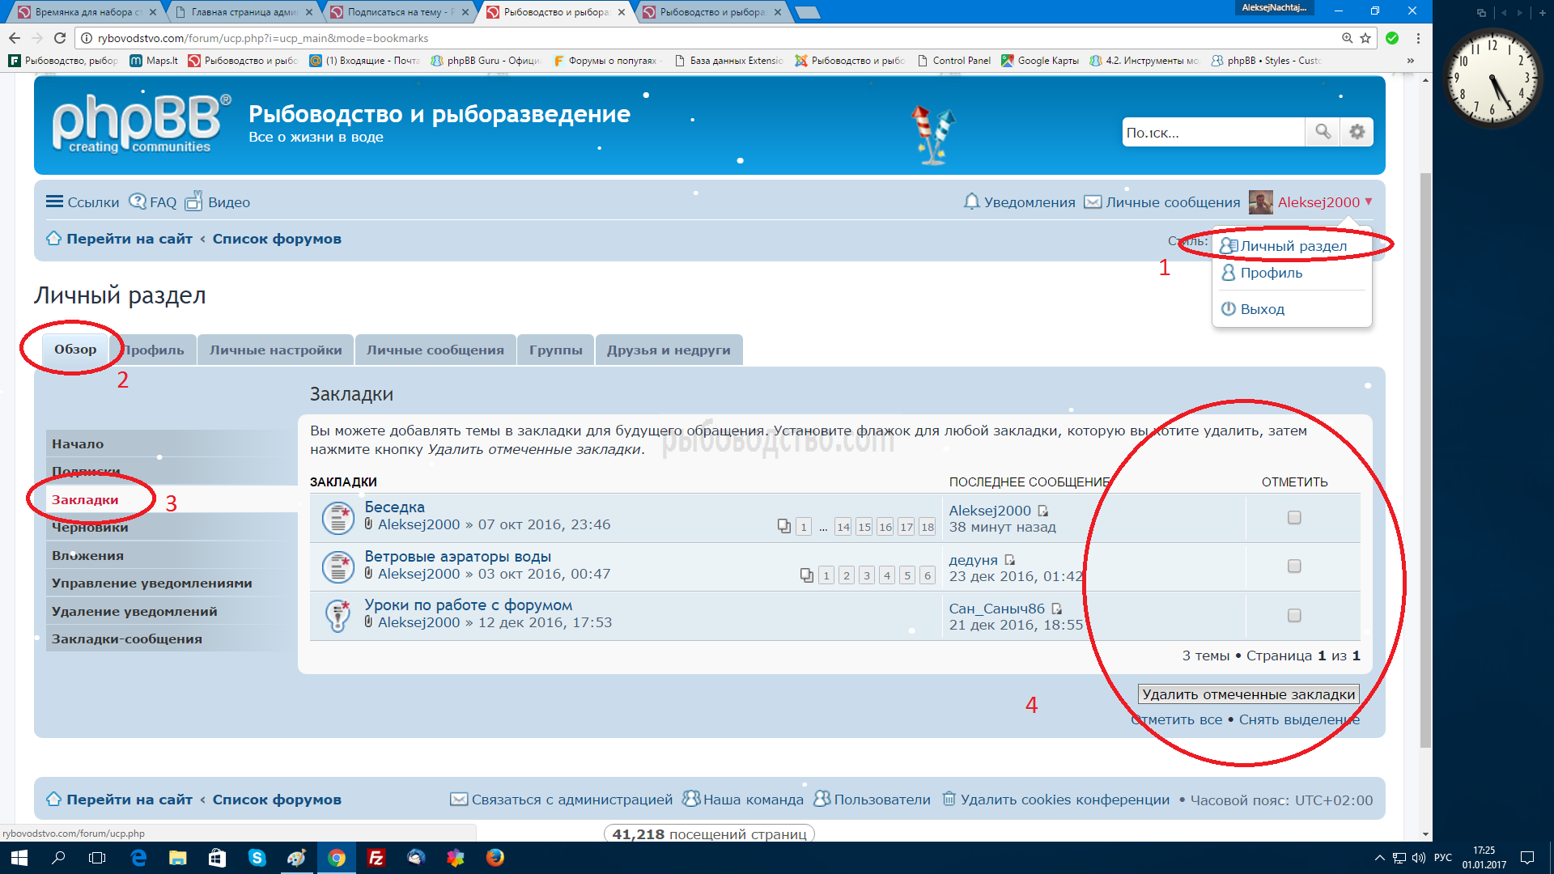Click Беседка topic status icon
The image size is (1554, 874).
click(x=338, y=518)
